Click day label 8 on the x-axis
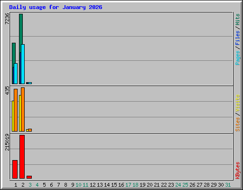Viewport: 243px width, 190px height. (65, 185)
